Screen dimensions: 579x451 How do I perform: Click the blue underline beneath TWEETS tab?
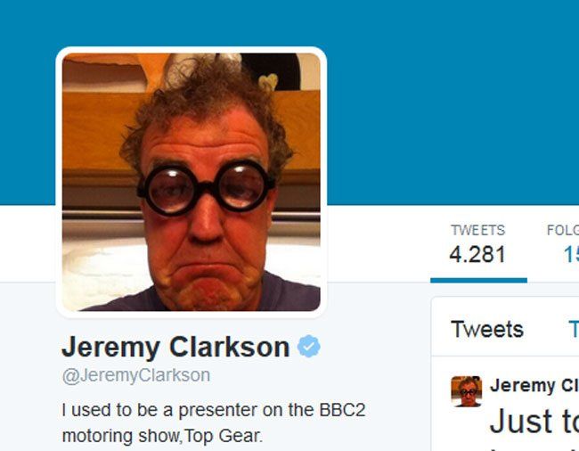(478, 281)
